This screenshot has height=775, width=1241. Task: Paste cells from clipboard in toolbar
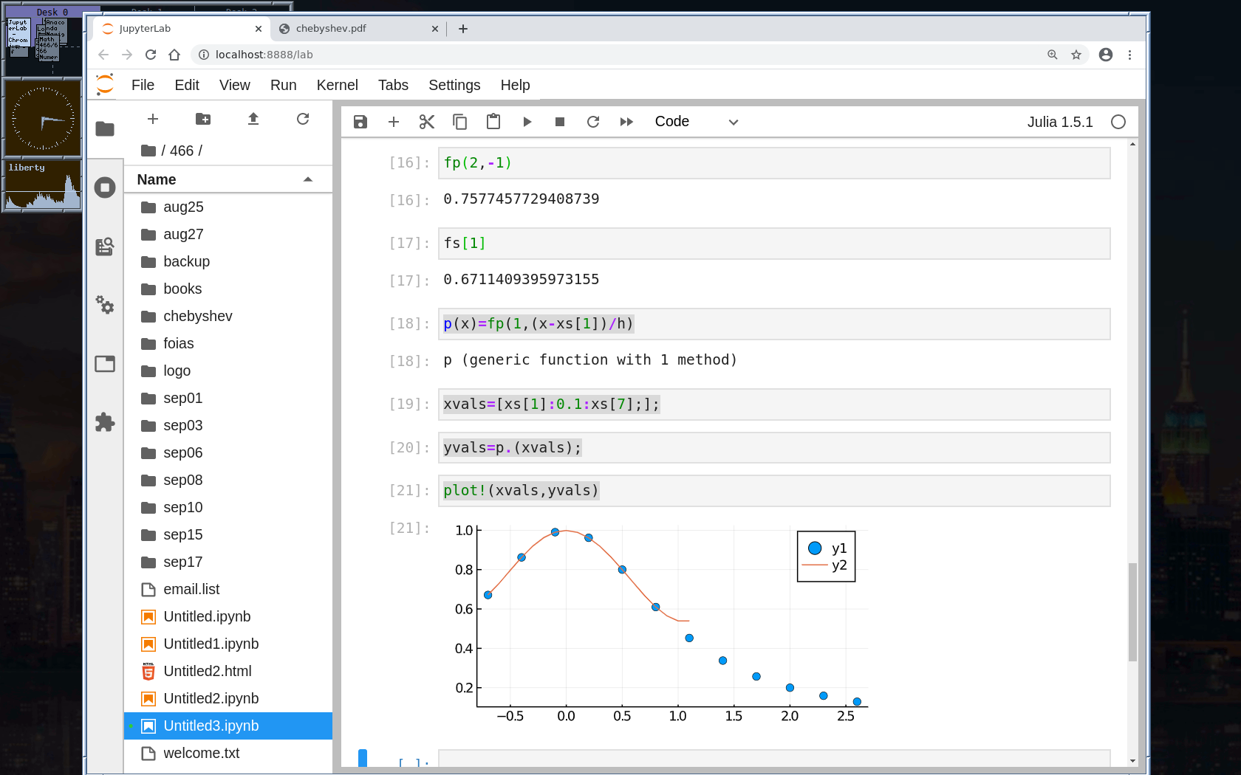493,122
